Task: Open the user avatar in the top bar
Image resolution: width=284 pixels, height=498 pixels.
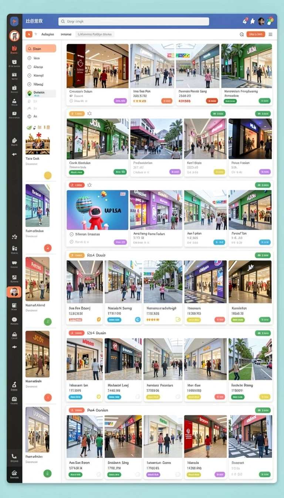Action: (261, 21)
